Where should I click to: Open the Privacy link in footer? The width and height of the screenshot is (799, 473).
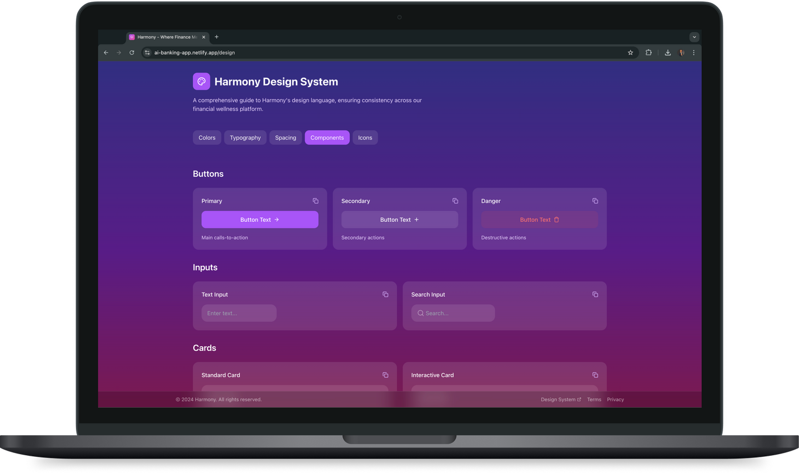click(x=615, y=400)
